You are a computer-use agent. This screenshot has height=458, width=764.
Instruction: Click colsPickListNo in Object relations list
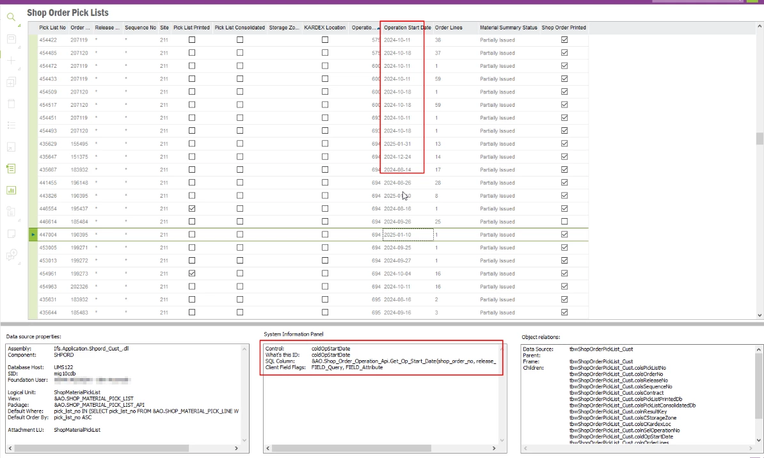pyautogui.click(x=617, y=368)
